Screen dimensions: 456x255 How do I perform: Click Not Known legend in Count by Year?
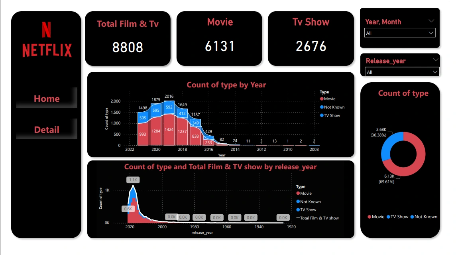[332, 107]
